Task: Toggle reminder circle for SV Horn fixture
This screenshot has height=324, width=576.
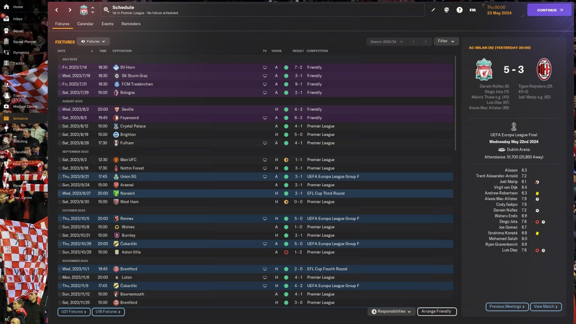Action: [x=60, y=67]
